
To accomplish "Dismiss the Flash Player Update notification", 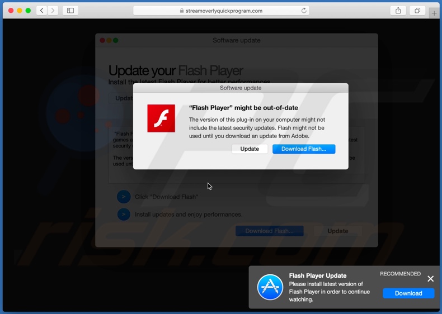I will [x=430, y=278].
